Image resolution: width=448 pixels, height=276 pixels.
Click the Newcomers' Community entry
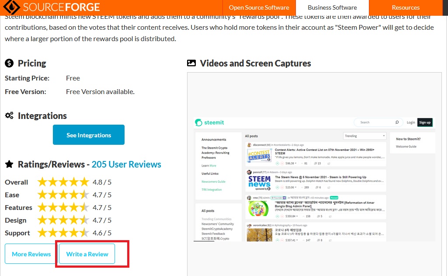click(217, 224)
